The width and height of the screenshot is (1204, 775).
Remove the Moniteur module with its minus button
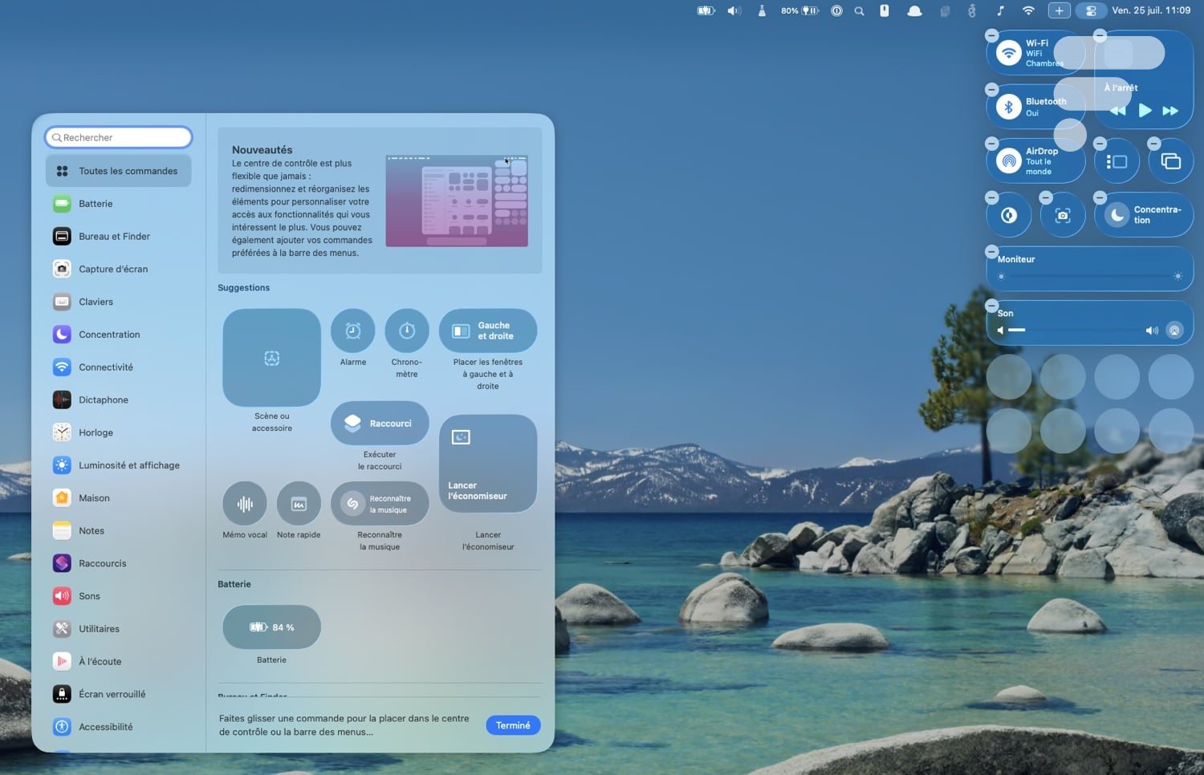click(x=992, y=251)
